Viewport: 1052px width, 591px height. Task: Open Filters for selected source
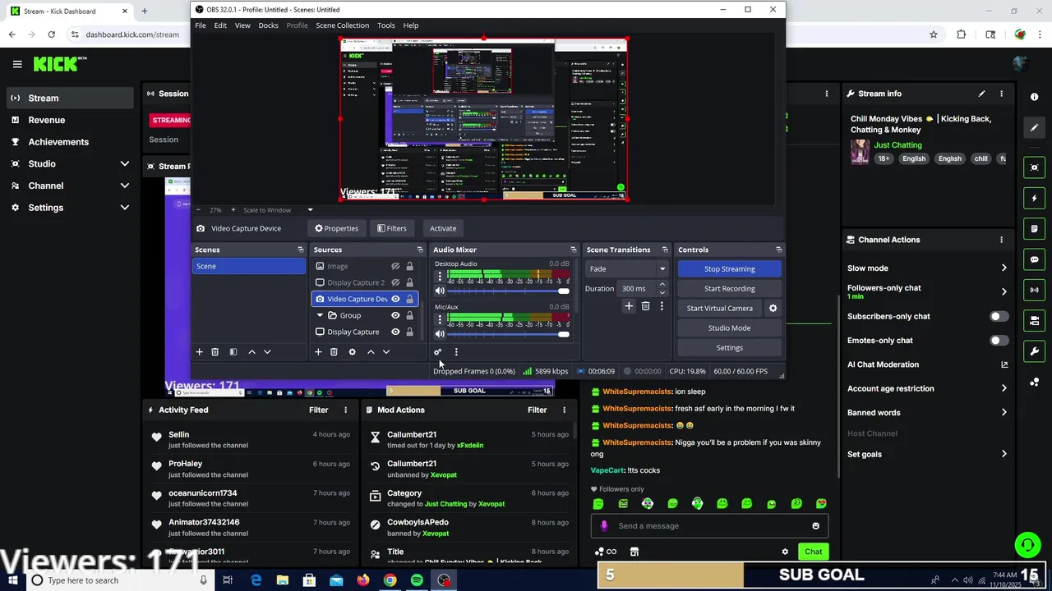click(391, 228)
